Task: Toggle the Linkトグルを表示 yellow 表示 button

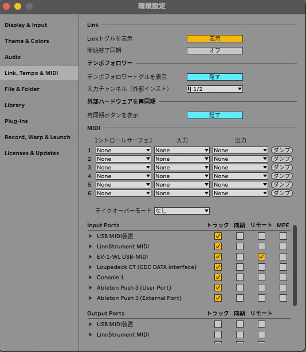Action: click(215, 38)
